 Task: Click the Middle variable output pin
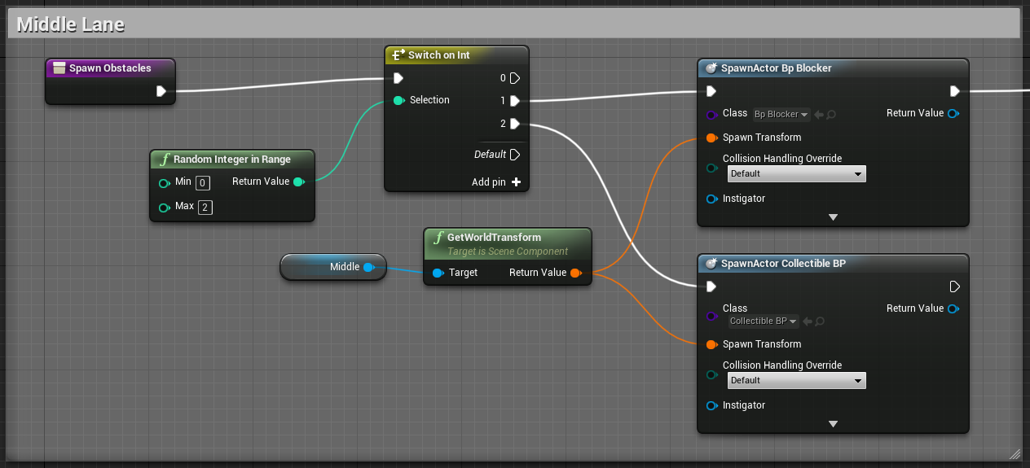tap(368, 267)
